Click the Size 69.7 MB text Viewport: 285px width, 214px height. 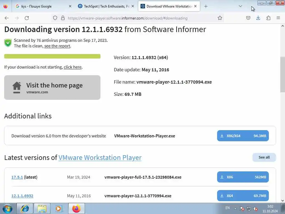[127, 94]
